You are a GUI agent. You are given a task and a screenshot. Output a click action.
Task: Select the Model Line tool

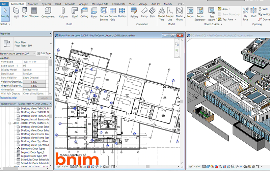click(x=170, y=14)
